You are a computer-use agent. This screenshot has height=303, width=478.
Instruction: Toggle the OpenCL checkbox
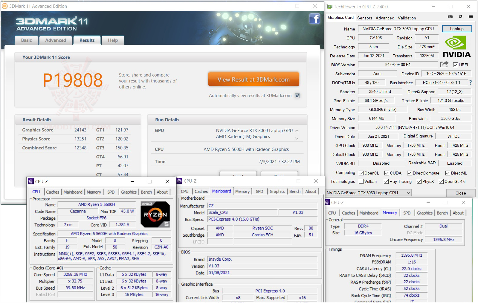(x=361, y=173)
